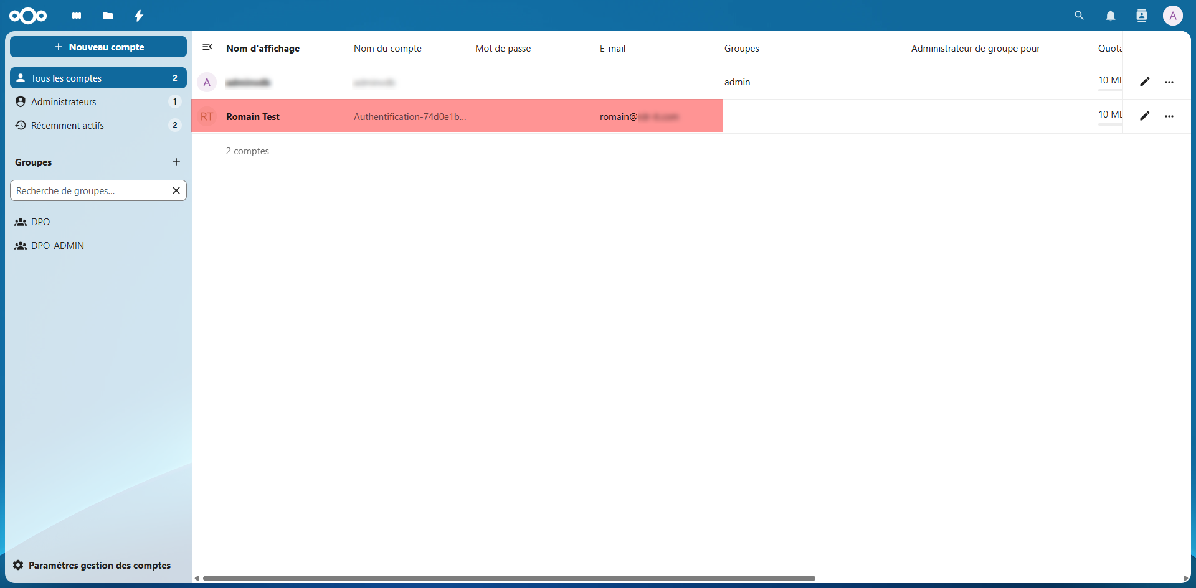Click the Mot de passe column header
This screenshot has height=588, width=1196.
click(503, 48)
